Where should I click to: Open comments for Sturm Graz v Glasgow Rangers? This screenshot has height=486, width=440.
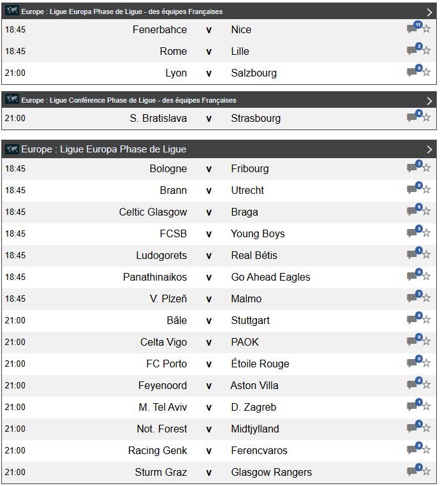click(x=413, y=472)
